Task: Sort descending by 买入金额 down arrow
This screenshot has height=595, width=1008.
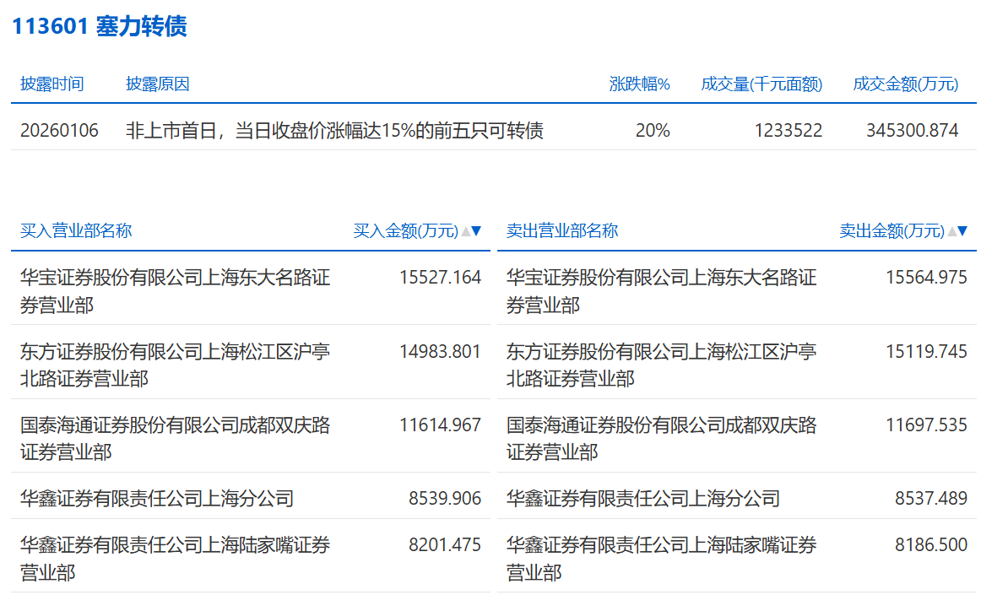Action: pos(476,231)
